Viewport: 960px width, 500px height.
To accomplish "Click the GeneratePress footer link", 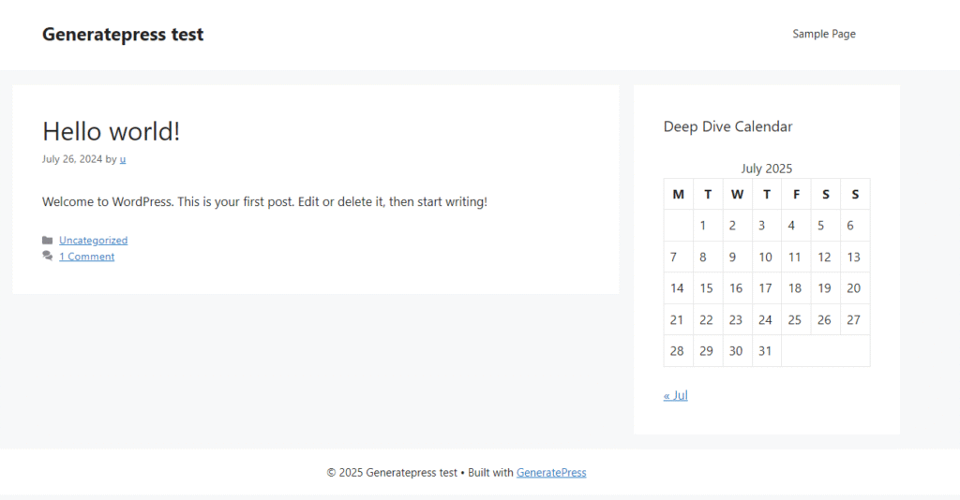I will (x=551, y=473).
